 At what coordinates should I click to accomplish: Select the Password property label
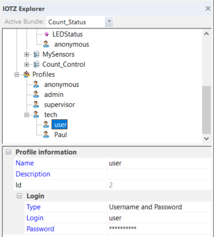pyautogui.click(x=41, y=229)
